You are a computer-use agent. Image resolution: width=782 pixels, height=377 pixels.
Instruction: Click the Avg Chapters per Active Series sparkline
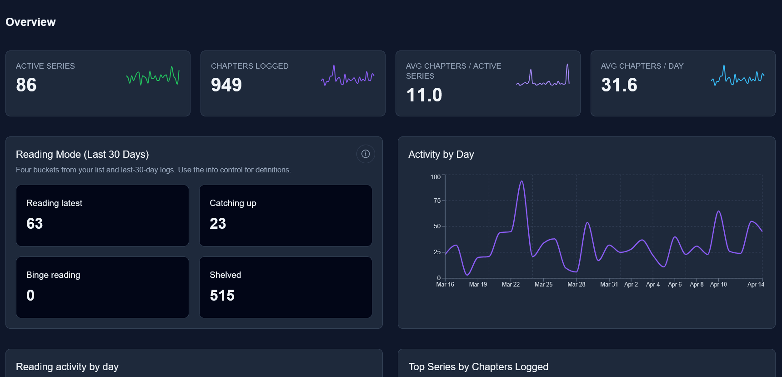point(542,76)
